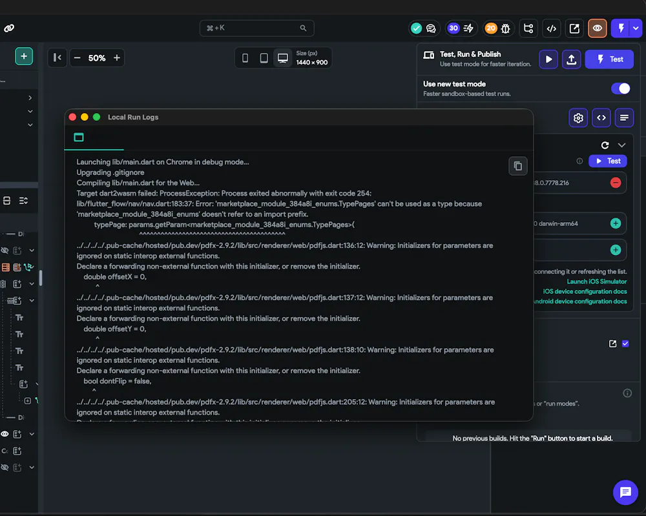Screen dimensions: 646x516
Task: Select the phone canvas size icon
Action: (245, 58)
